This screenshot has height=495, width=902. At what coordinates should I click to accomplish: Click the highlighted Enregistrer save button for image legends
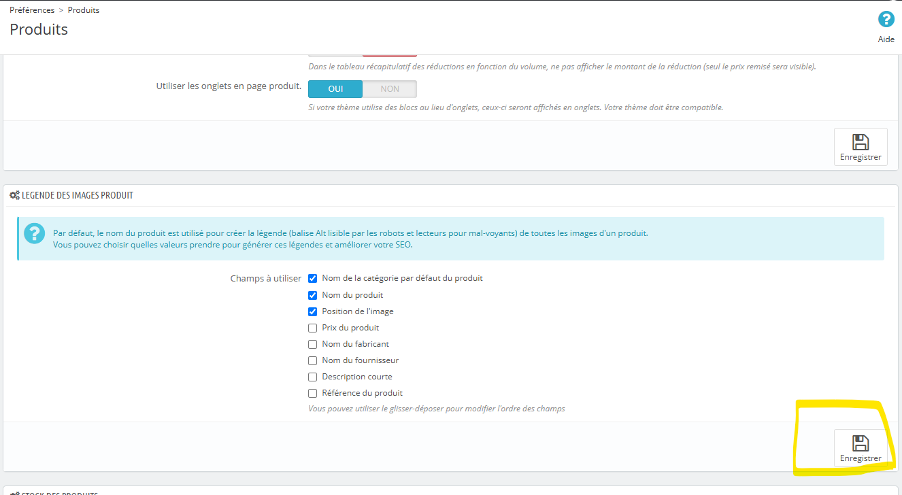pos(861,448)
